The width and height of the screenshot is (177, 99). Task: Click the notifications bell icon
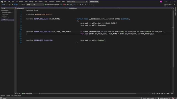(173, 98)
